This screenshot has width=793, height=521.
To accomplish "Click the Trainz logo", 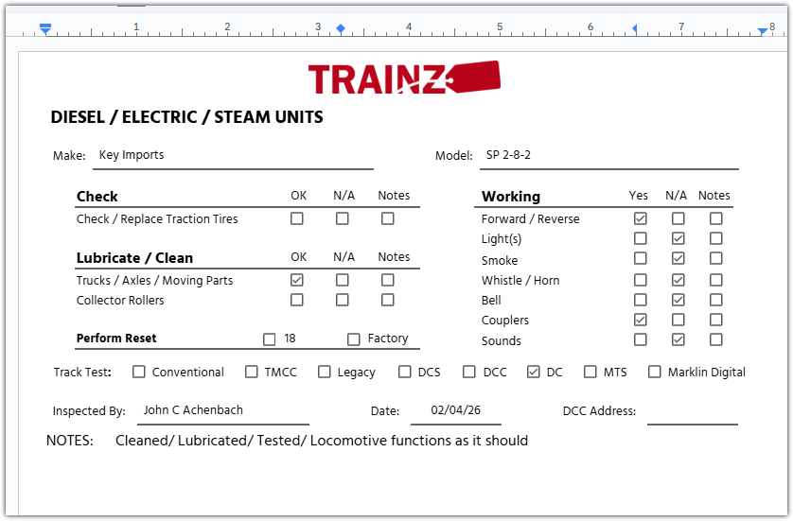I will pyautogui.click(x=404, y=78).
